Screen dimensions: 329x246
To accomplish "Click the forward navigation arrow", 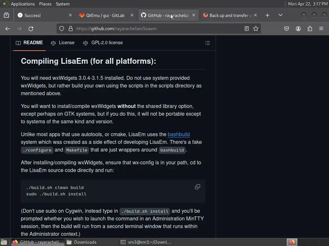I will pyautogui.click(x=19, y=29).
